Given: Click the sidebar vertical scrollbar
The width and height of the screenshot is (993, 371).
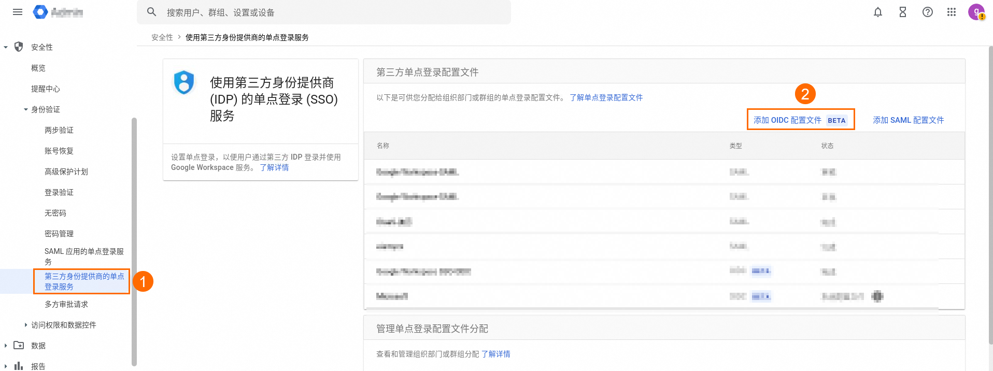Looking at the screenshot, I should (134, 241).
